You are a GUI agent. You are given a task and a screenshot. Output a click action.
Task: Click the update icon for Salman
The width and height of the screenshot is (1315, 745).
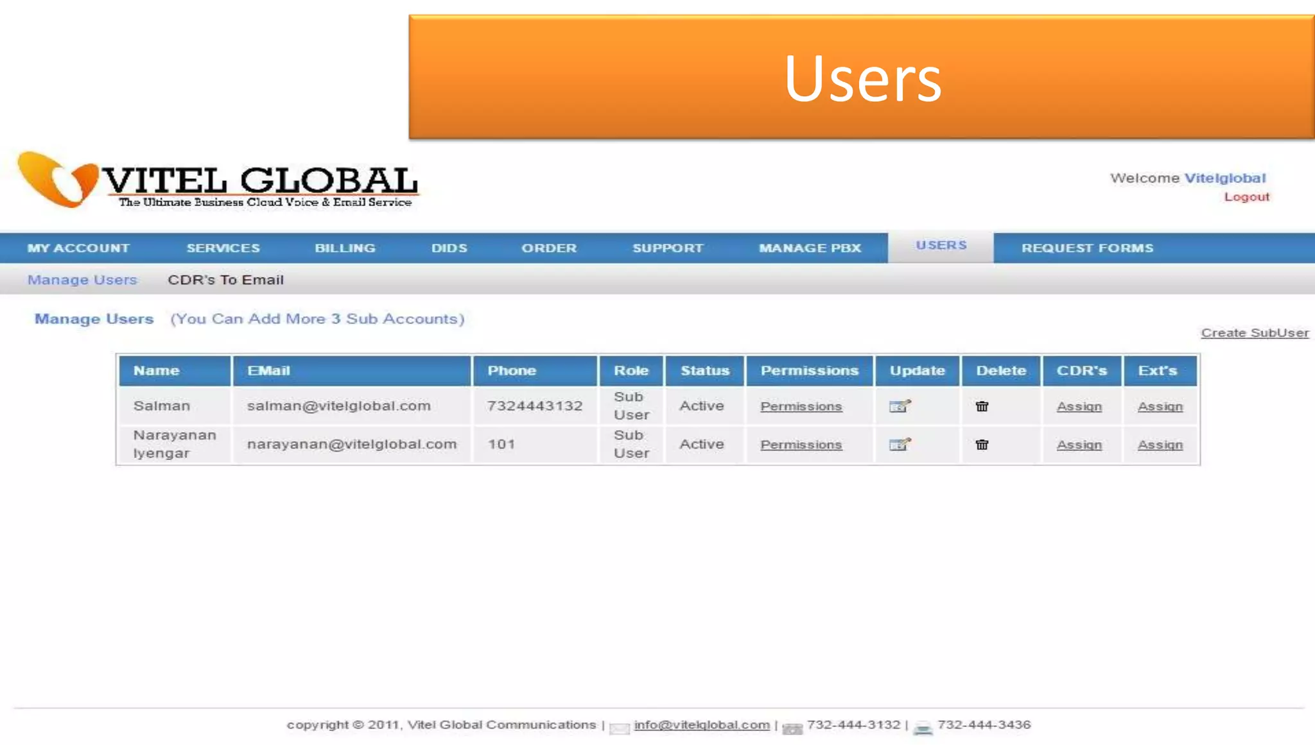click(x=900, y=406)
